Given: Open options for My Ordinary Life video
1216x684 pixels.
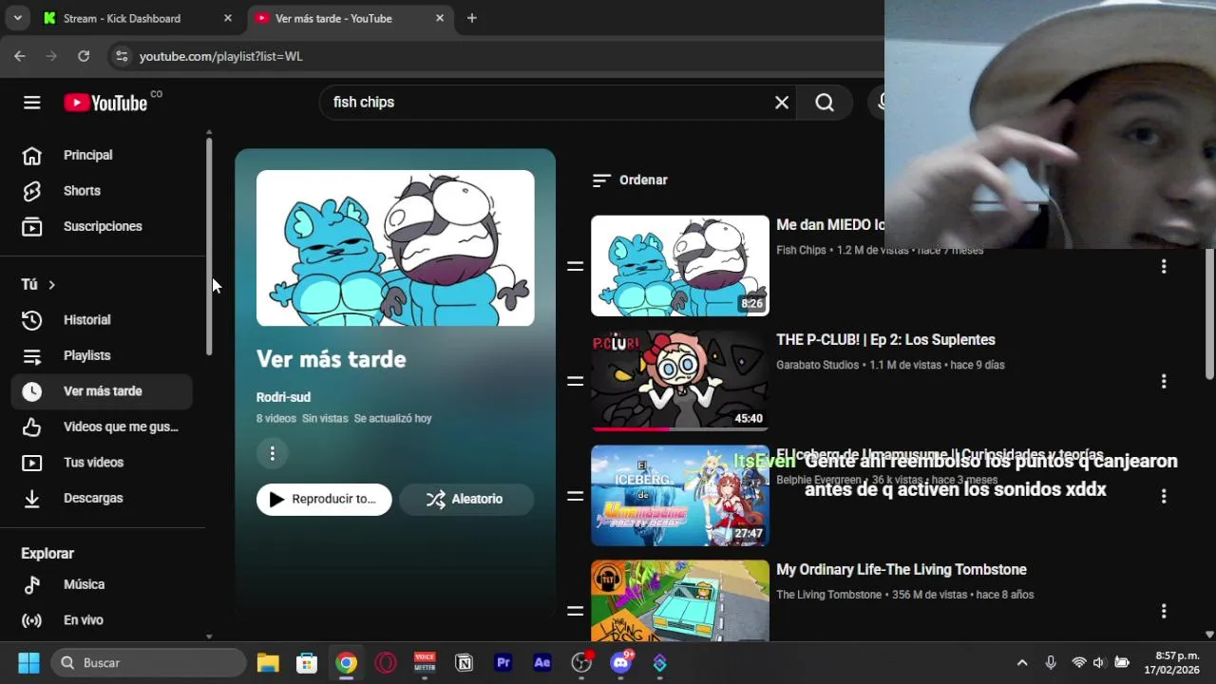Looking at the screenshot, I should point(1164,612).
